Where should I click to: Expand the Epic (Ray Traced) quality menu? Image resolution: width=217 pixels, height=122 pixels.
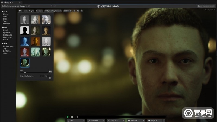click(x=53, y=11)
